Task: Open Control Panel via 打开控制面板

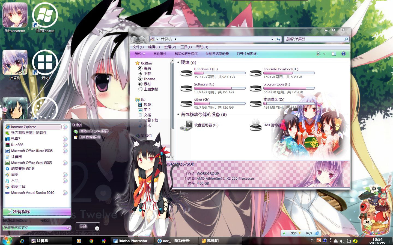Action: point(247,54)
